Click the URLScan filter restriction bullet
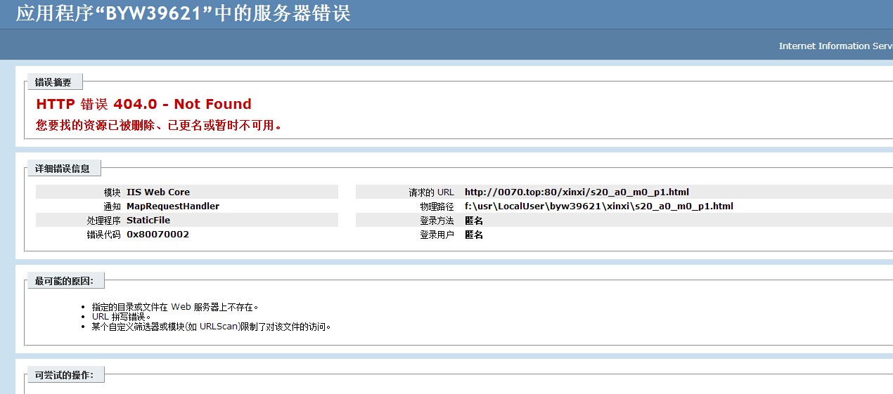The image size is (893, 394). [211, 327]
